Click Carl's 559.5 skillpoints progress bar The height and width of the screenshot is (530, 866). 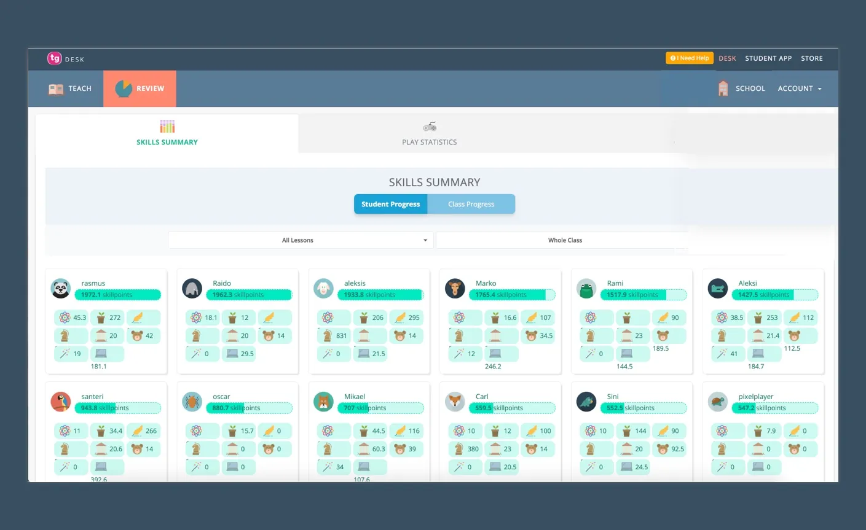(x=512, y=408)
